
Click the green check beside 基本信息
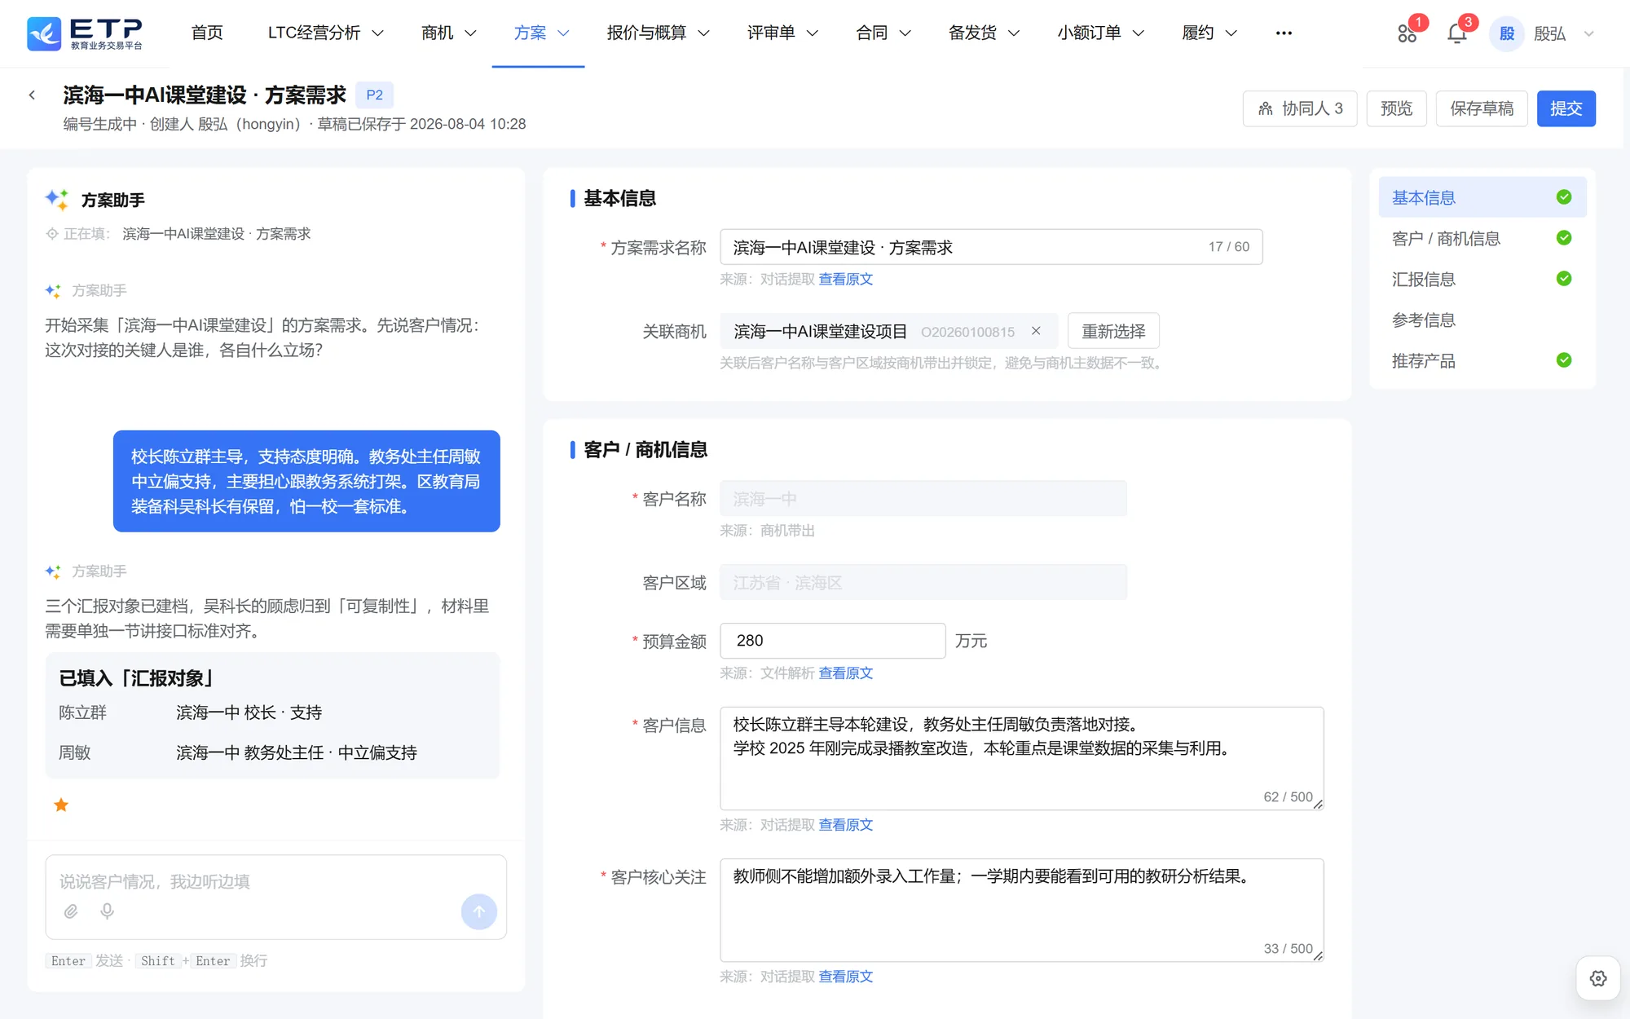point(1564,197)
